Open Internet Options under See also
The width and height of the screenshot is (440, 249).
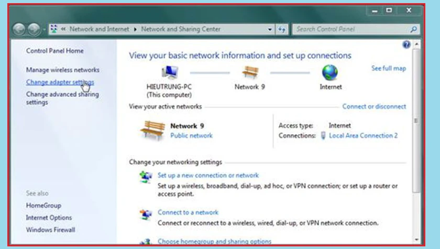coord(49,218)
